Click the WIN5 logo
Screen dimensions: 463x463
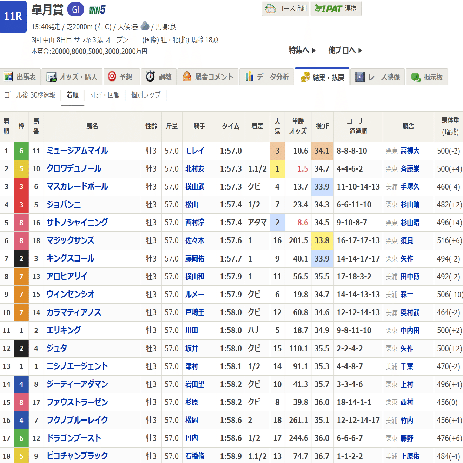pos(97,10)
